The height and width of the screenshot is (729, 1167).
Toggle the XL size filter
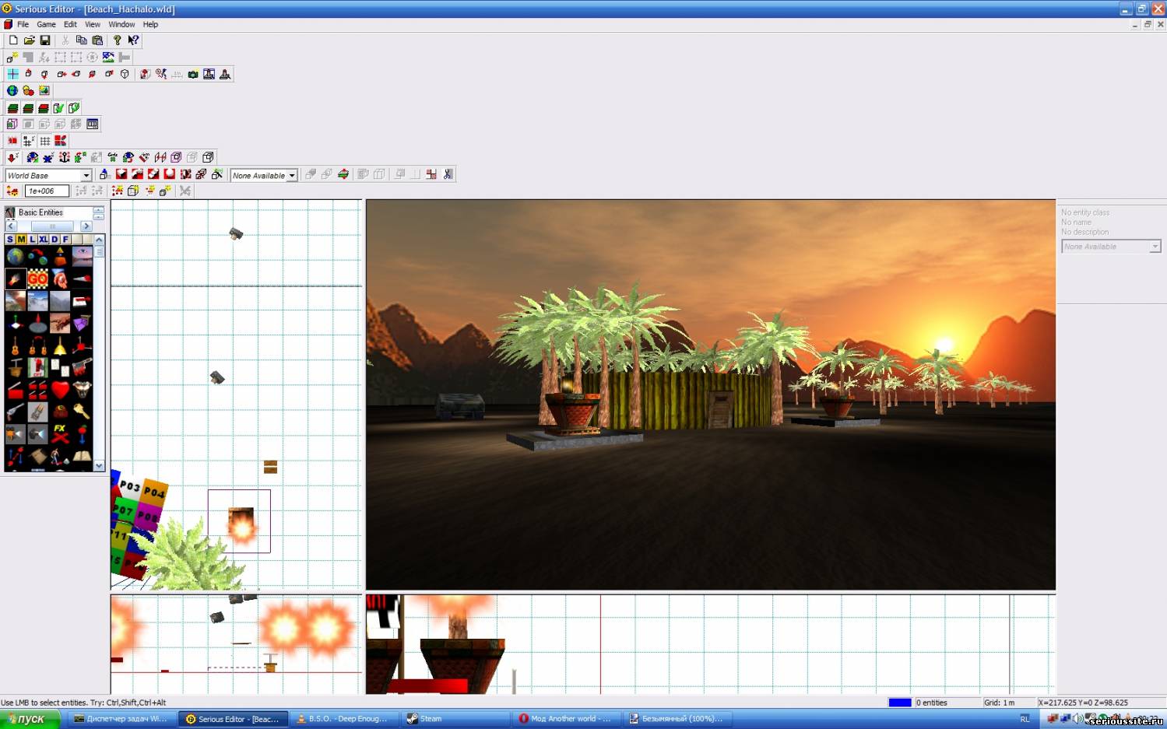[43, 240]
